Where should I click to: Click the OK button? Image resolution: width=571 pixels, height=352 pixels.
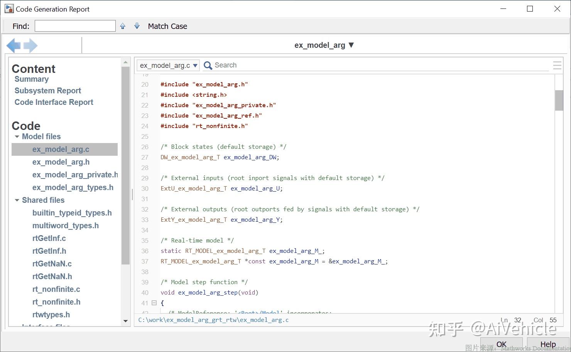tap(501, 344)
